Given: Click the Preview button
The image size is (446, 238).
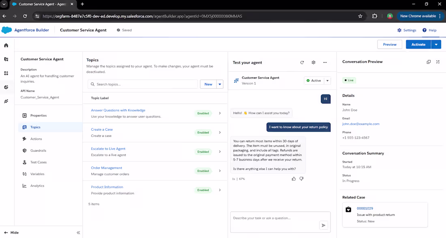Looking at the screenshot, I should point(389,44).
